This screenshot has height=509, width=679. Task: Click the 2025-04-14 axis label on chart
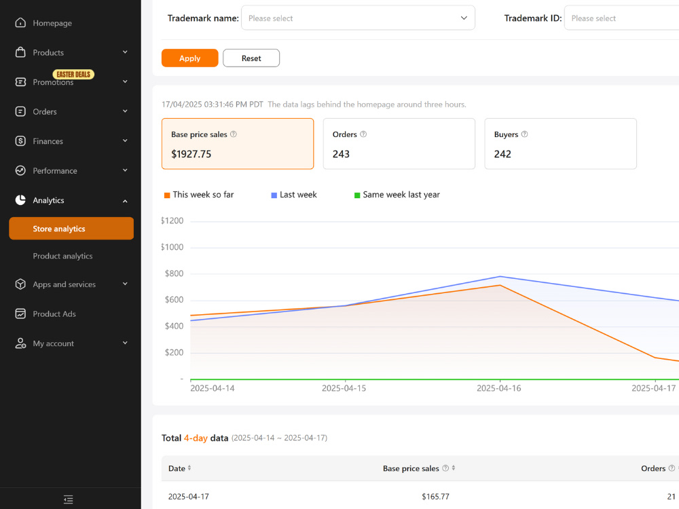coord(212,388)
